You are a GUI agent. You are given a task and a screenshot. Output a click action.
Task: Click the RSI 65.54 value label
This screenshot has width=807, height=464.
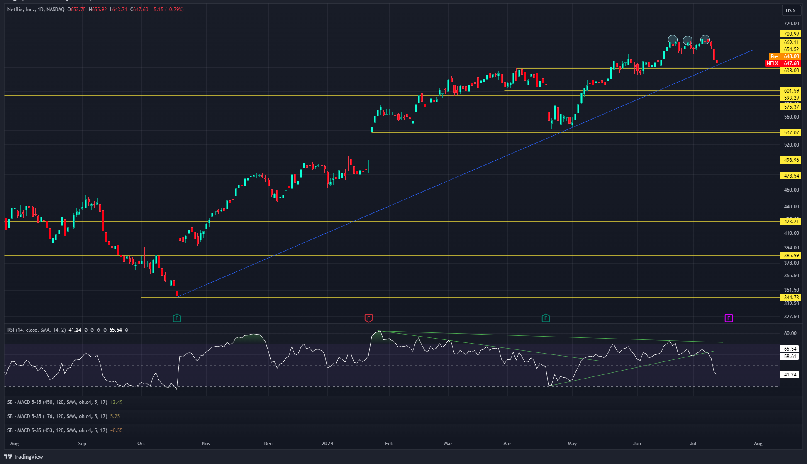(x=790, y=349)
